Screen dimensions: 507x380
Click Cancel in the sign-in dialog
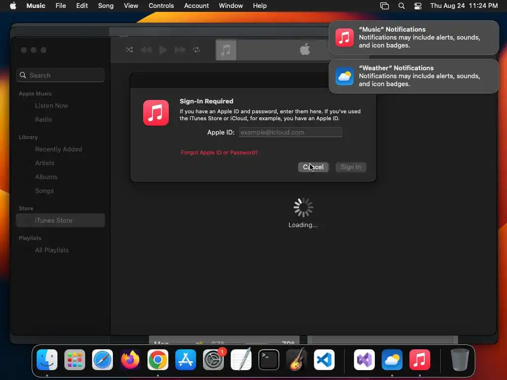pos(313,167)
